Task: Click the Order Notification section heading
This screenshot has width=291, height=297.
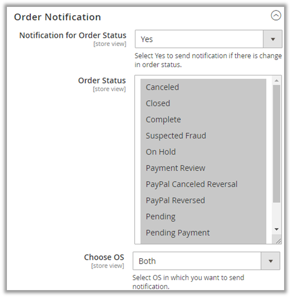Action: coord(58,17)
